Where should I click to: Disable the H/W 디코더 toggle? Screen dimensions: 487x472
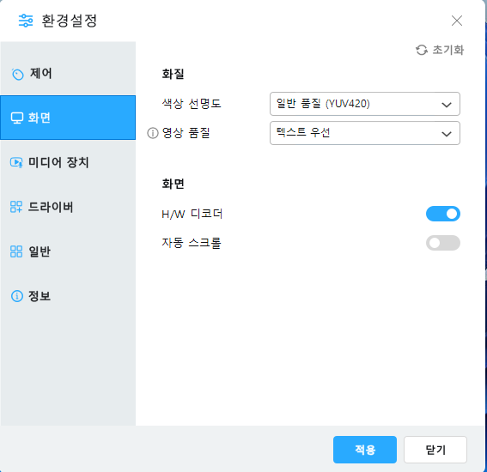pyautogui.click(x=443, y=214)
